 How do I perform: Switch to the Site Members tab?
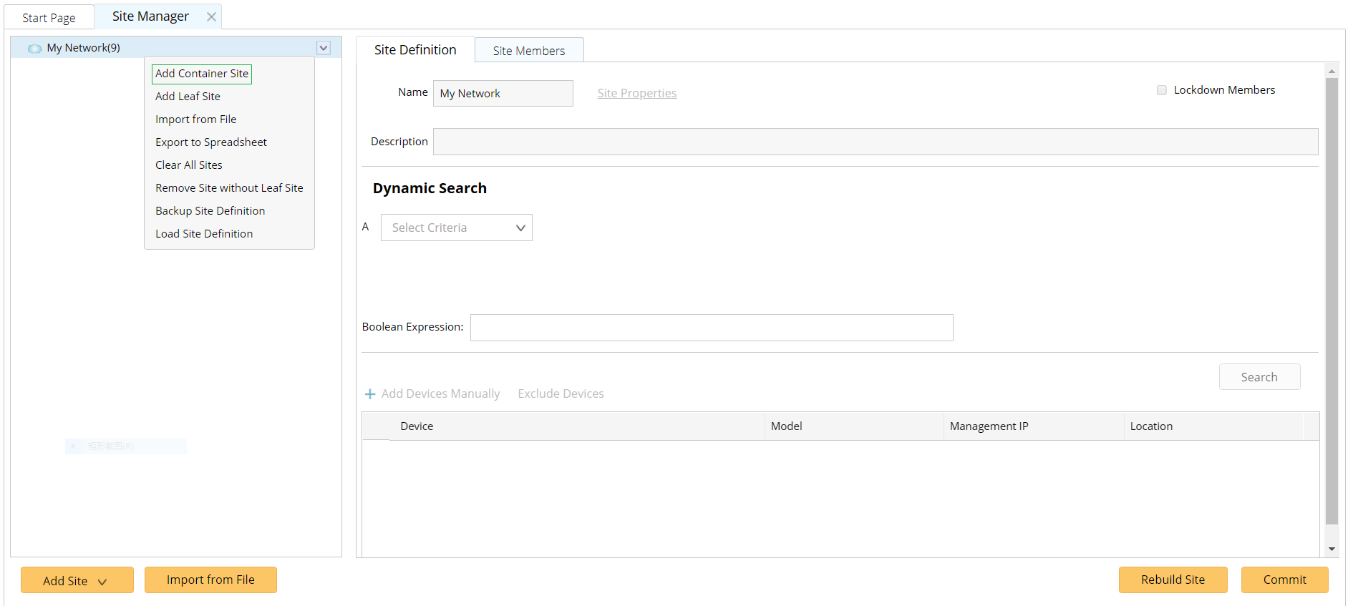(x=528, y=51)
